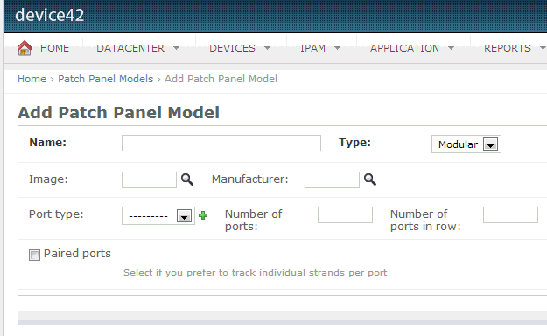Focus the Image input field
The width and height of the screenshot is (547, 336).
[x=149, y=179]
